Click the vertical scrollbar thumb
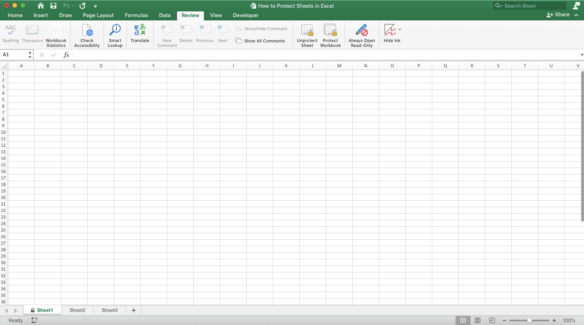The image size is (584, 325). pyautogui.click(x=582, y=146)
